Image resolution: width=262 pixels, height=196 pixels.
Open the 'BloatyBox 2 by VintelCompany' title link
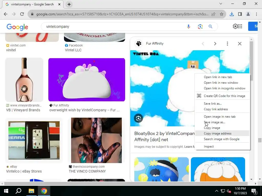tap(165, 137)
